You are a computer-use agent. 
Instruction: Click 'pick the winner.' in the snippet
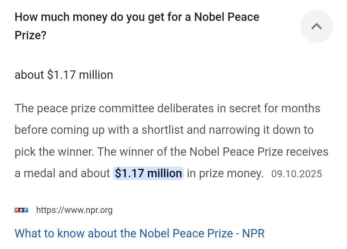coord(54,152)
